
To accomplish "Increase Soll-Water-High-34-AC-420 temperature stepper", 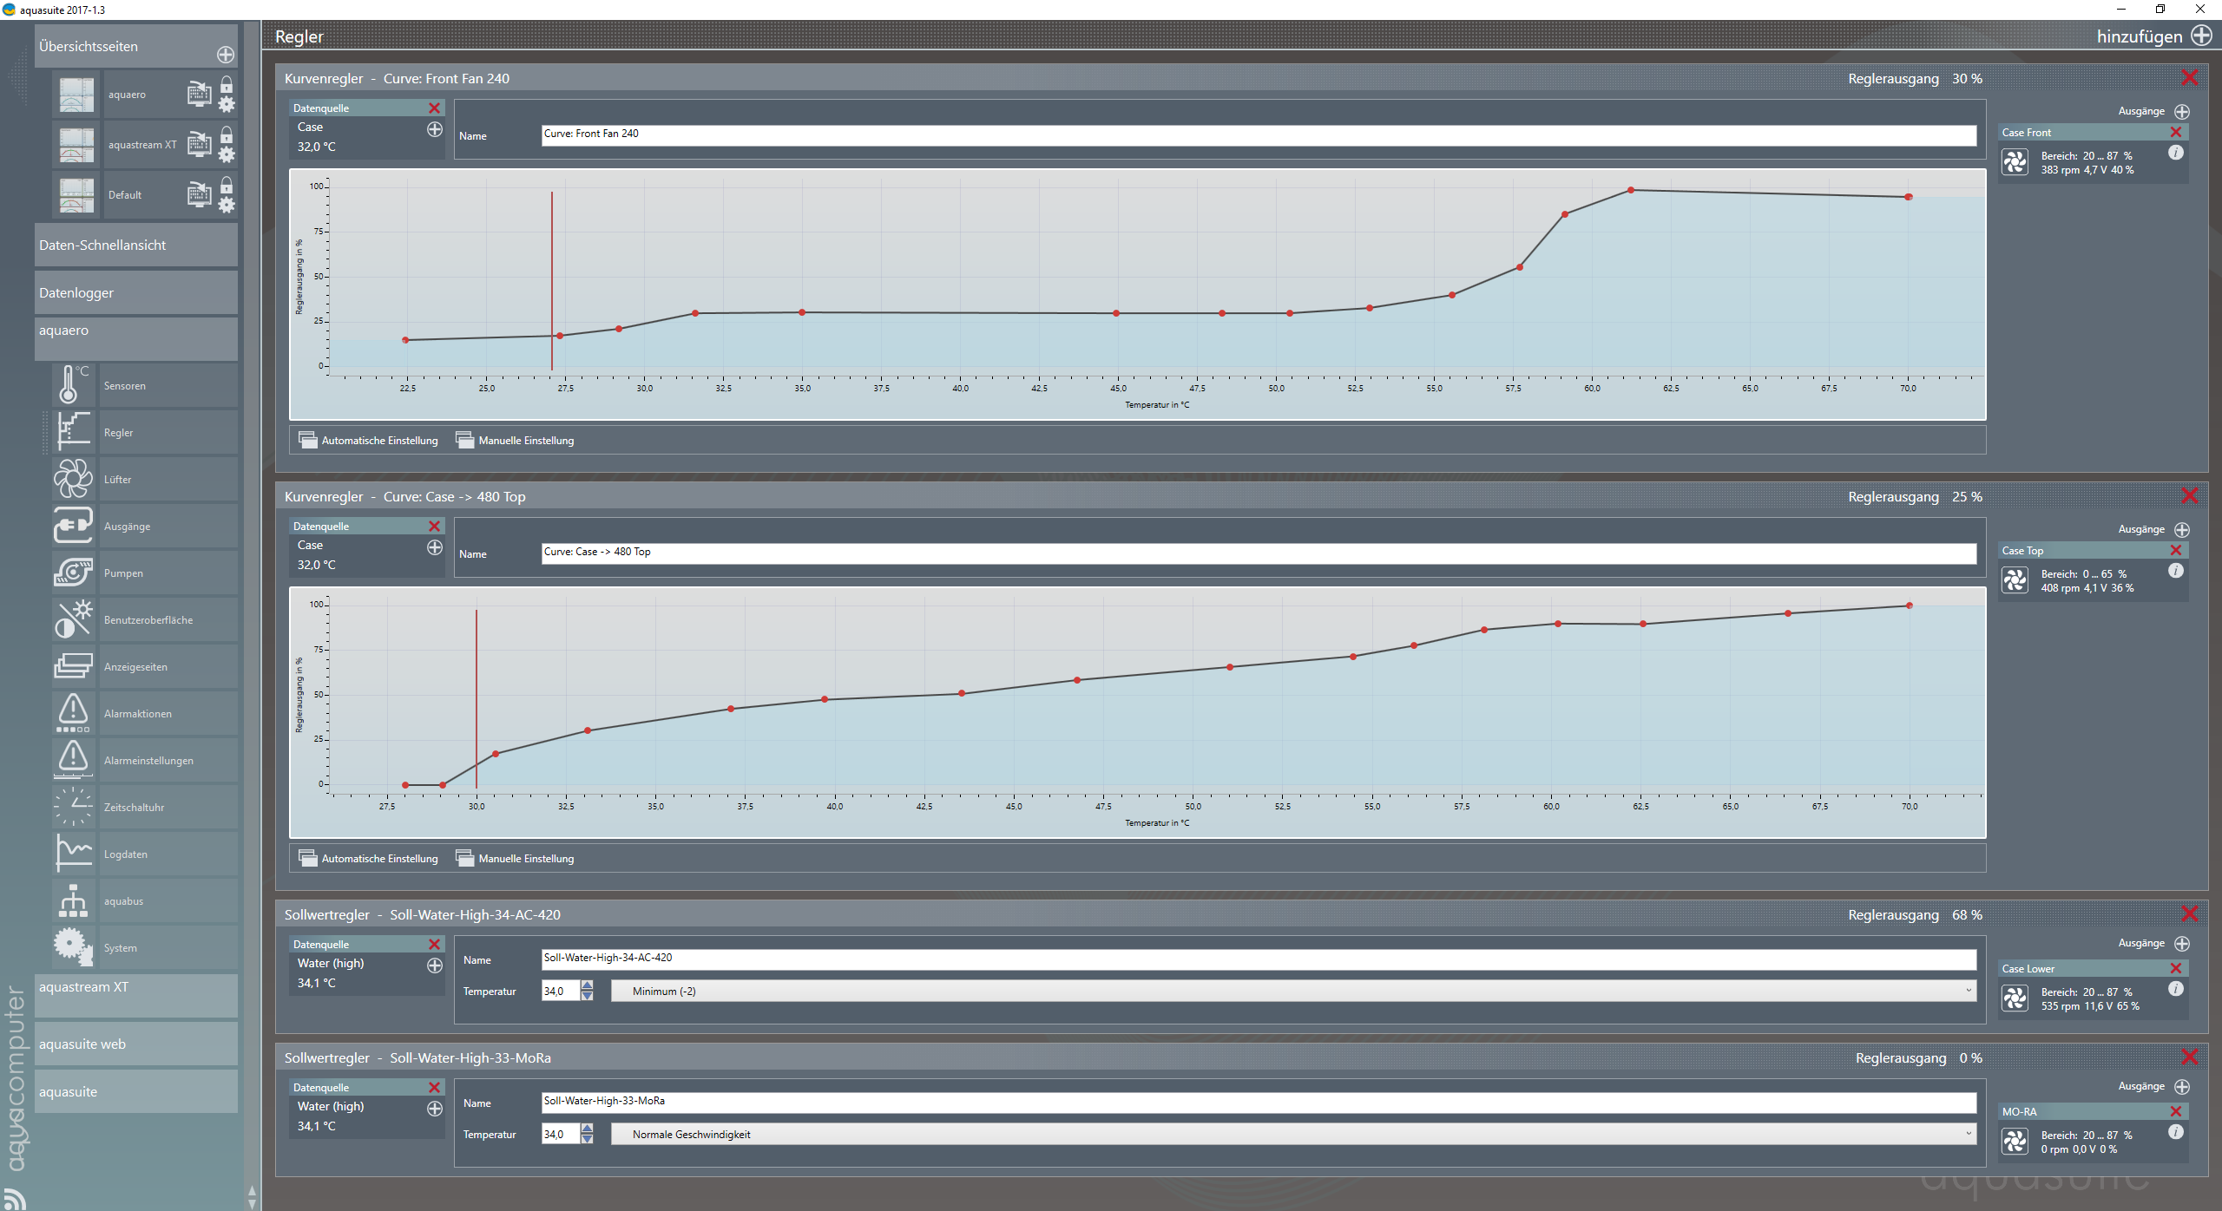I will click(588, 985).
